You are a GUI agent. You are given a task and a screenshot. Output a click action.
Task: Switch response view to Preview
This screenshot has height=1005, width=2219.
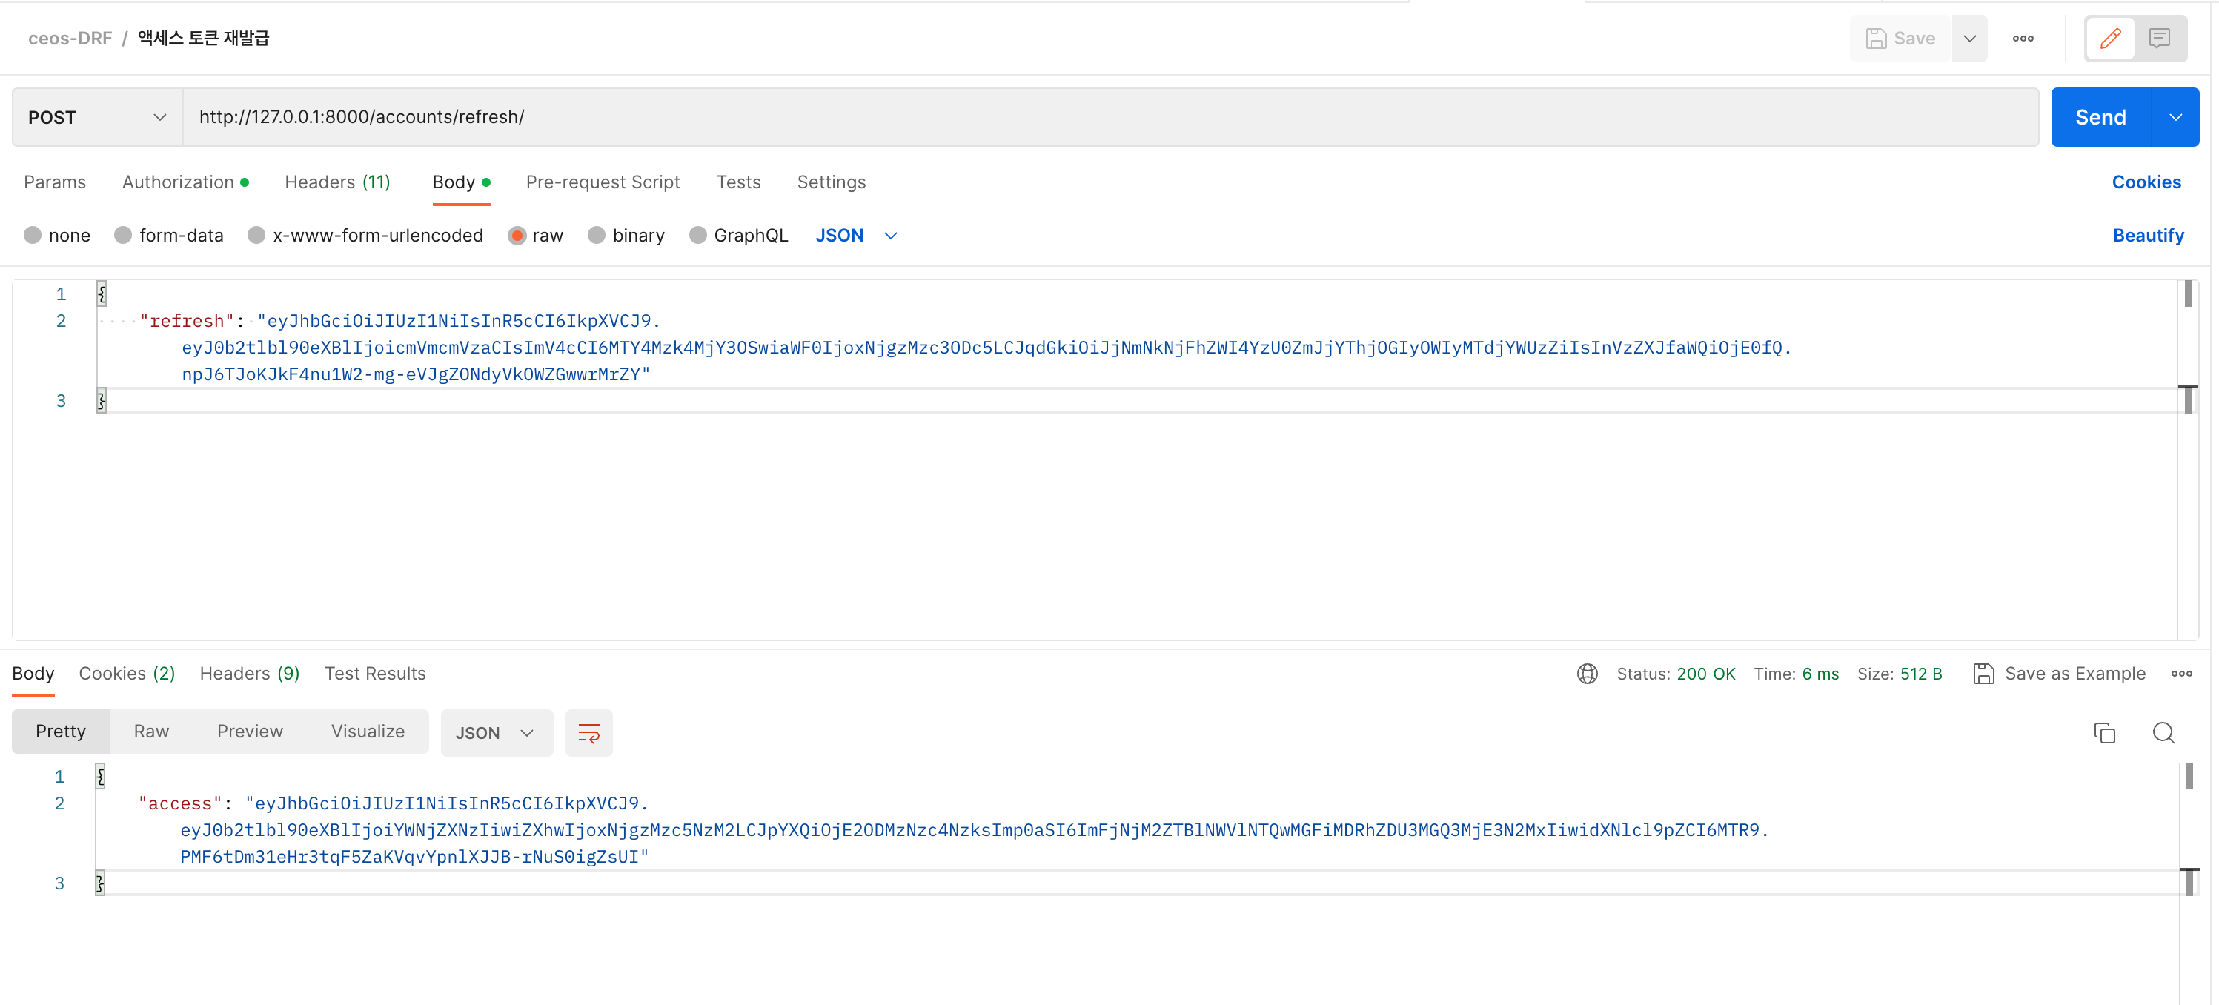250,731
